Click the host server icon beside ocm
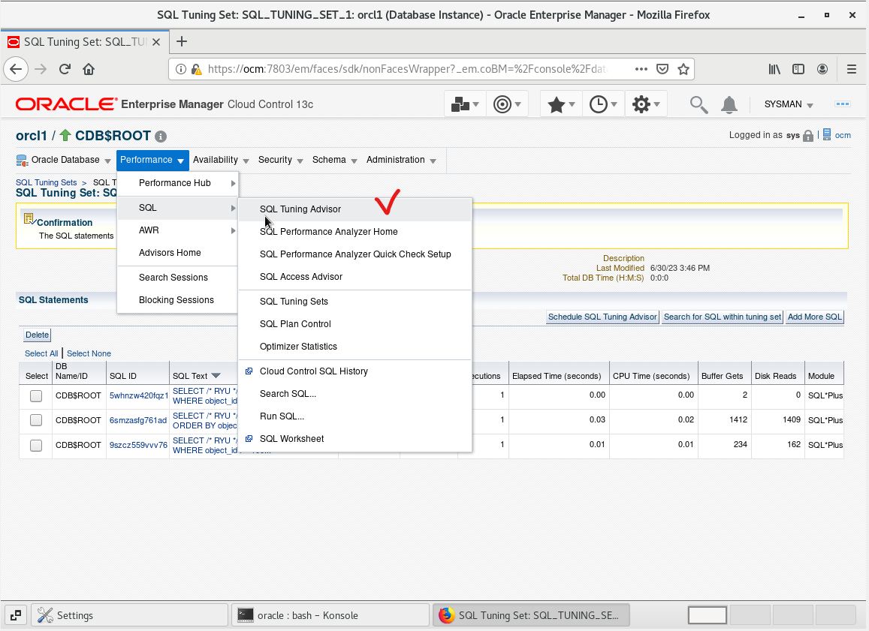The image size is (869, 631). (x=827, y=134)
